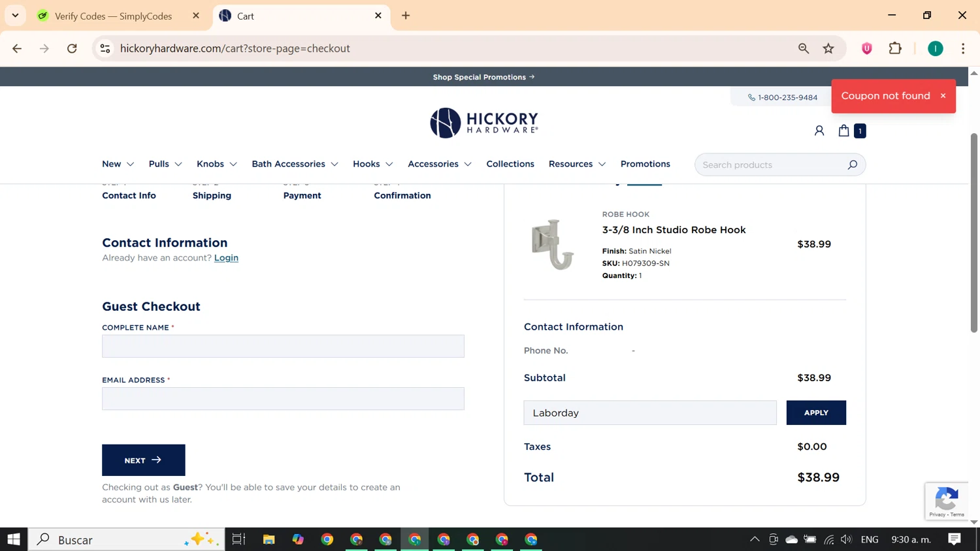
Task: Dismiss the Coupon not found alert
Action: [x=943, y=96]
